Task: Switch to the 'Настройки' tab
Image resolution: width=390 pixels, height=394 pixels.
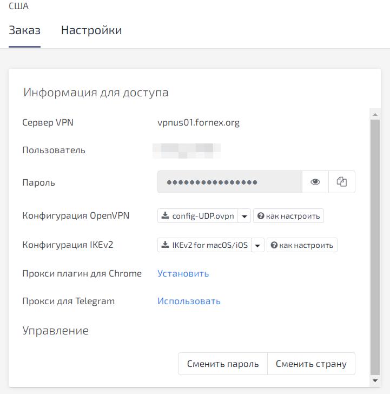Action: pyautogui.click(x=91, y=30)
